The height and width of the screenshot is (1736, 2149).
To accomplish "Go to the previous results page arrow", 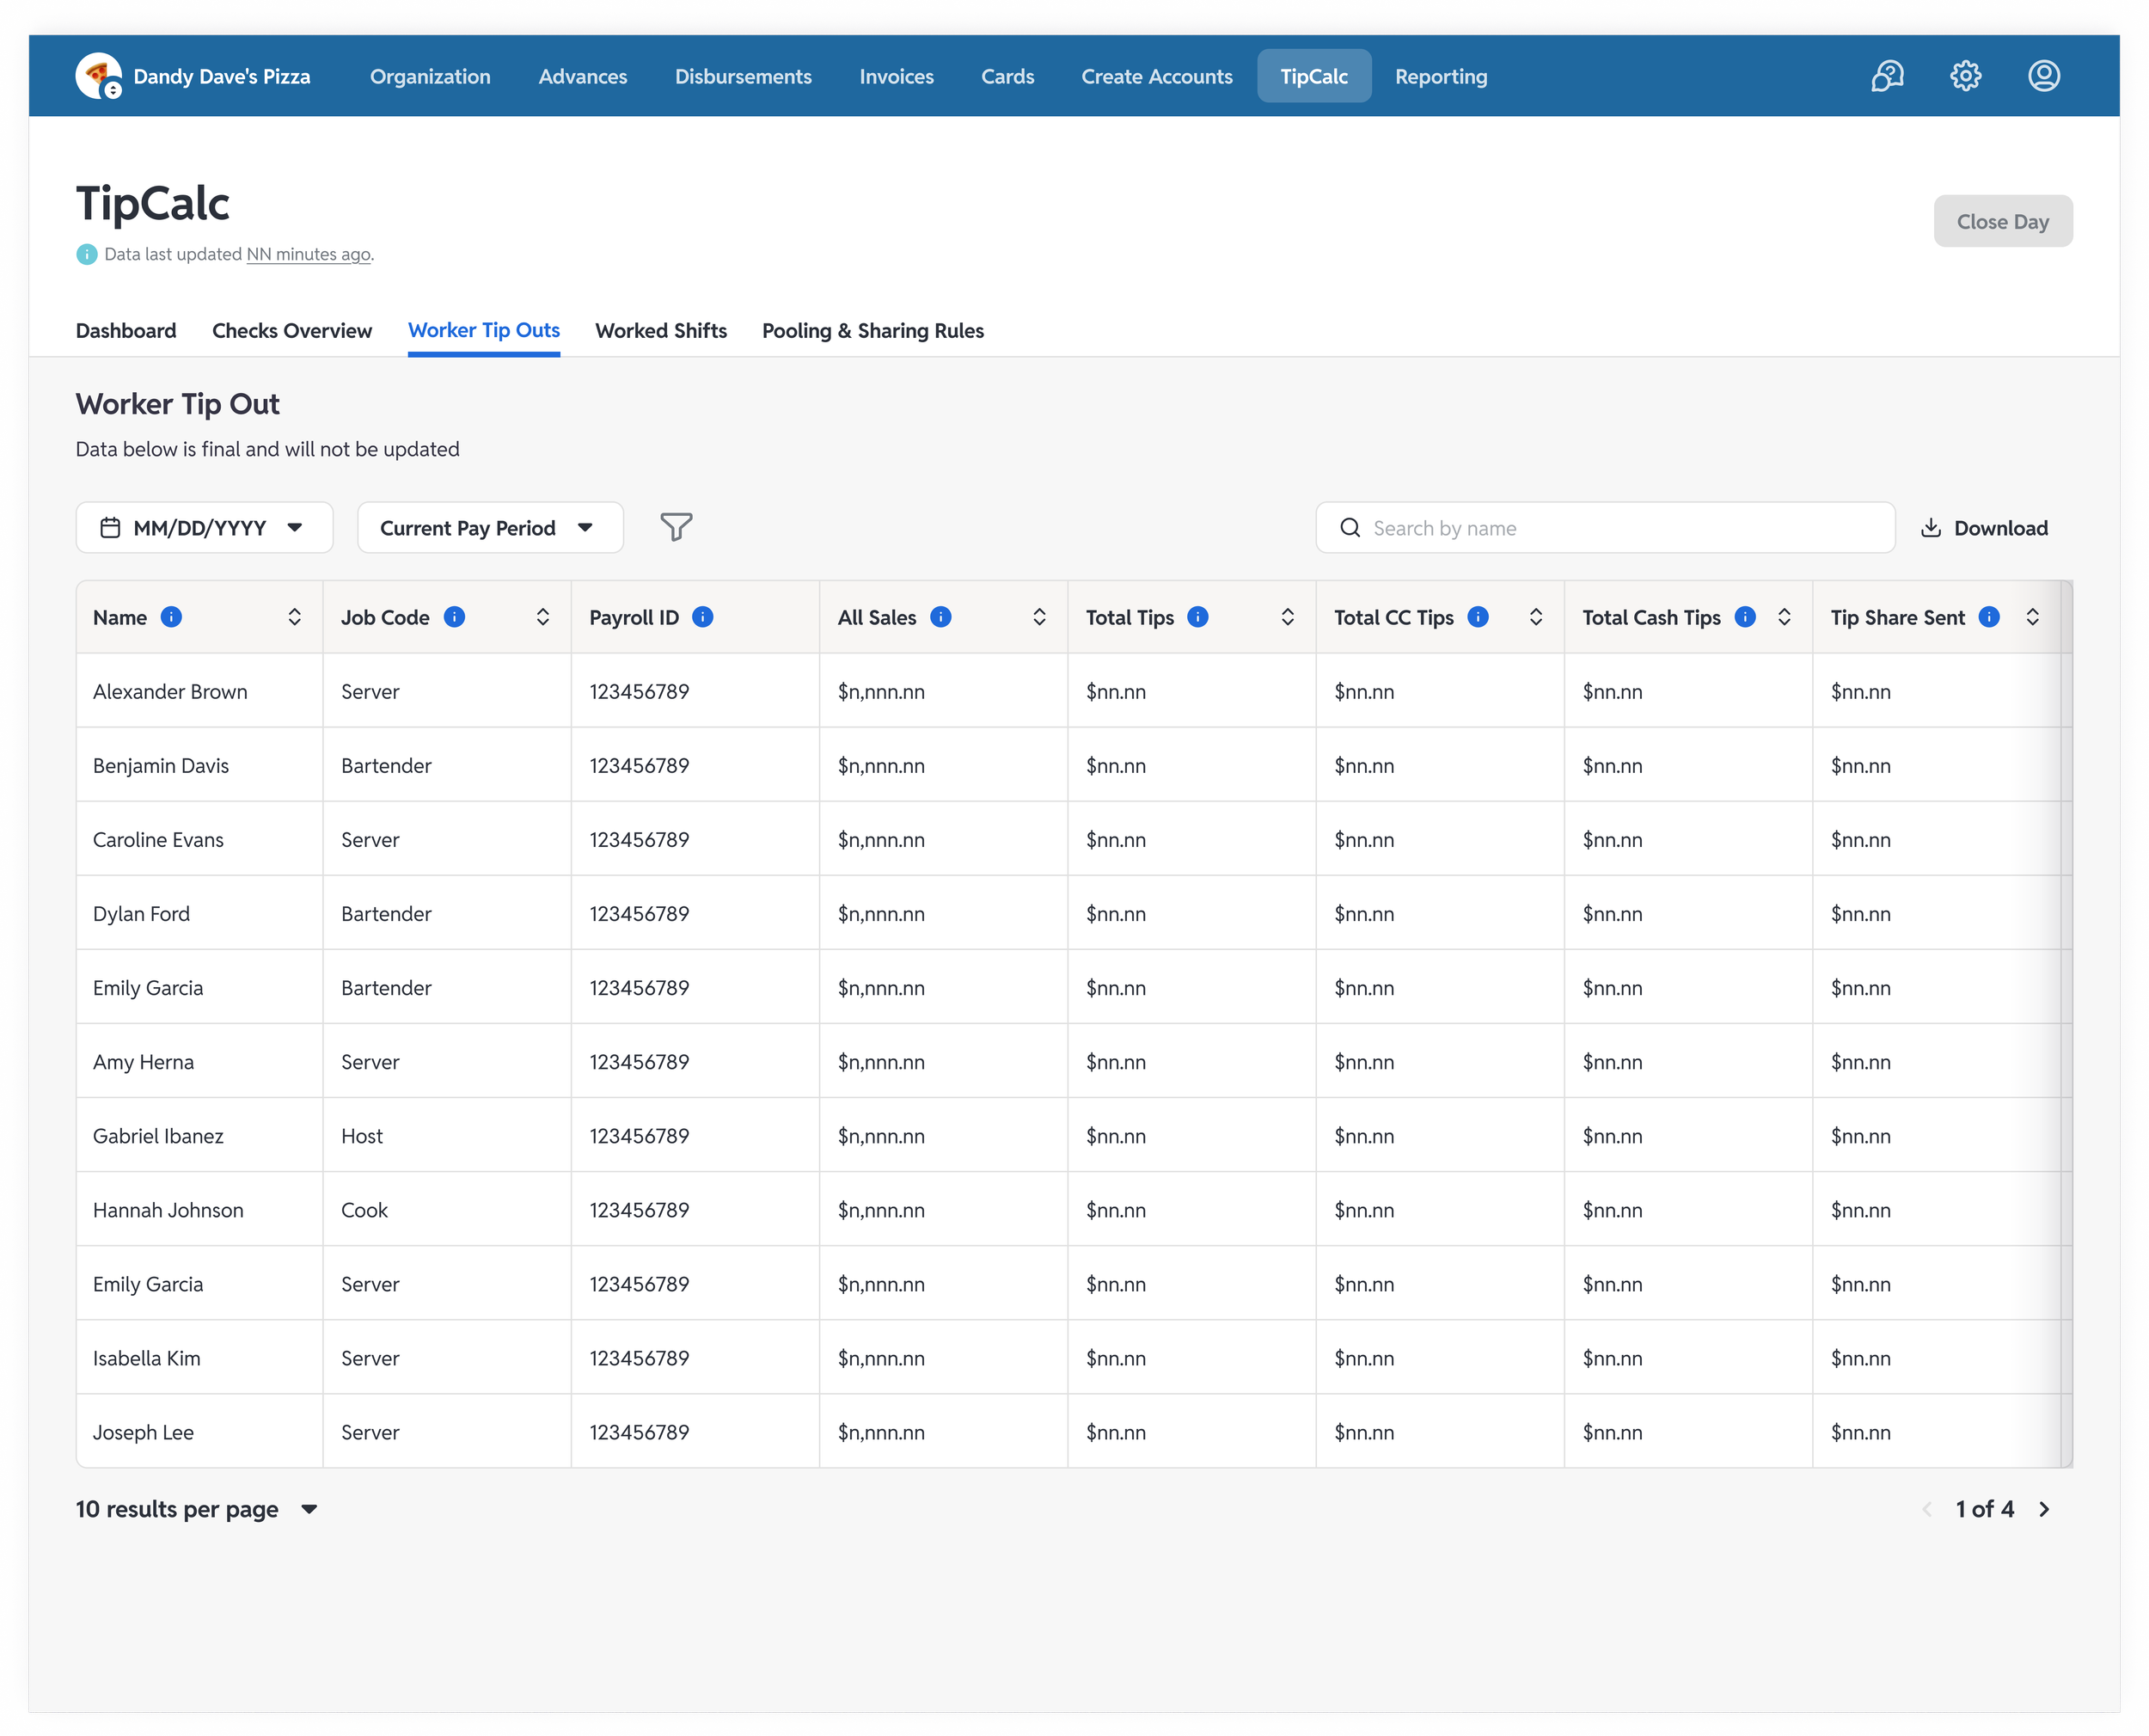I will click(x=1926, y=1509).
